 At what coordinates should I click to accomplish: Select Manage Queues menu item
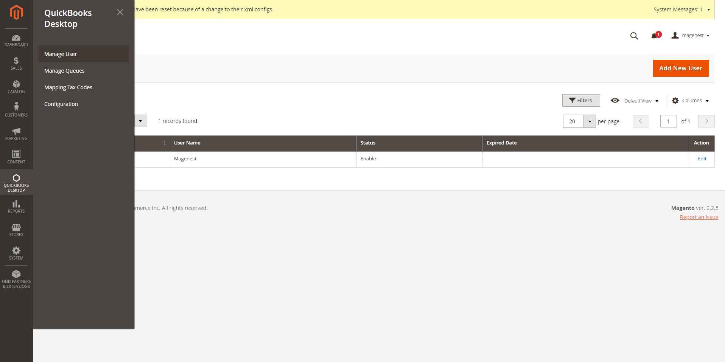64,71
